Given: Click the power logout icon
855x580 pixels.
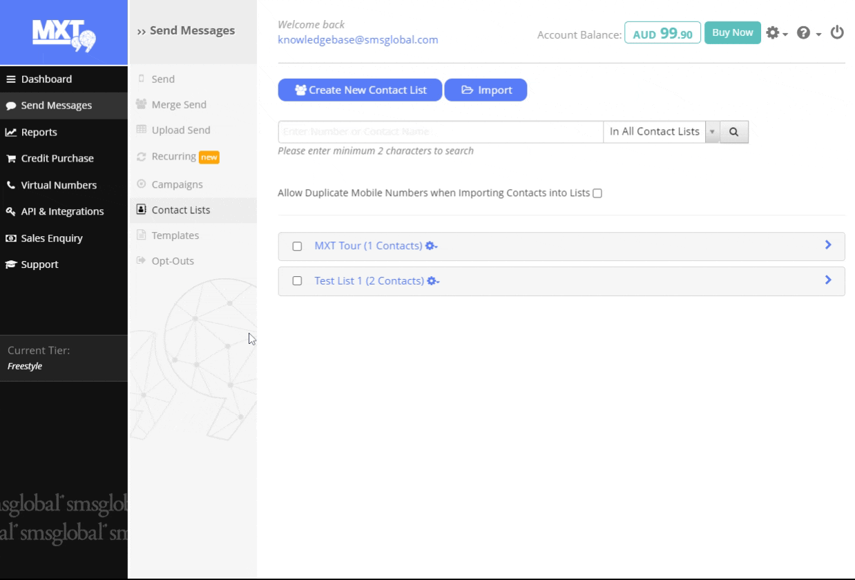Looking at the screenshot, I should [x=837, y=32].
